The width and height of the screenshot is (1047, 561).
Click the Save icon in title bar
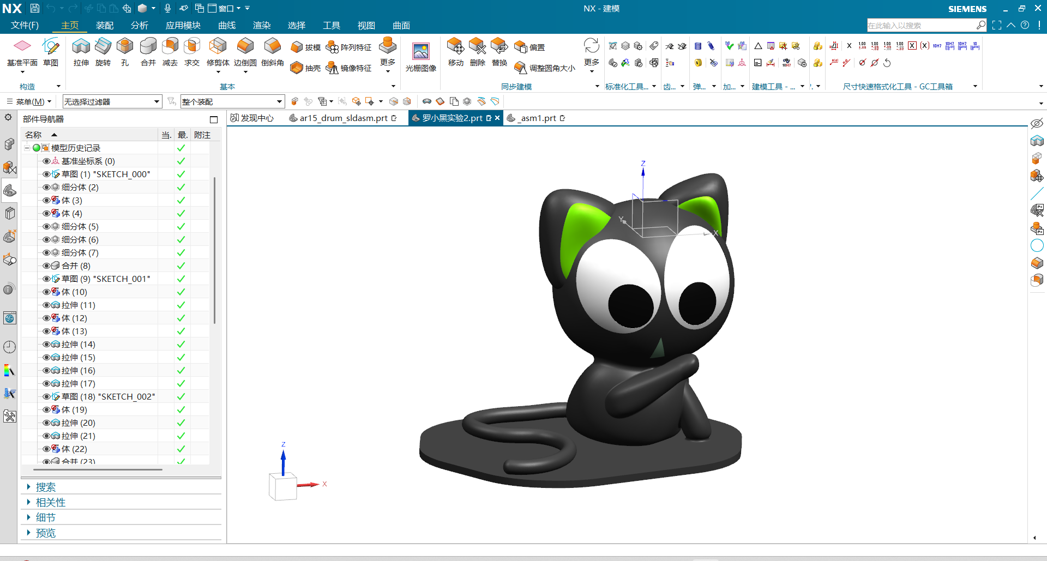click(34, 8)
